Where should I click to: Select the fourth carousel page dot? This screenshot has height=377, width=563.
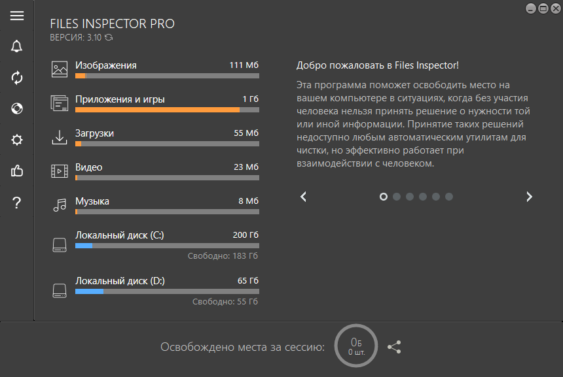pos(423,197)
